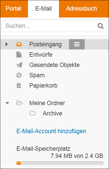Open the Gesendete Objekte folder
Viewport: 109px width, 169px height.
54,65
